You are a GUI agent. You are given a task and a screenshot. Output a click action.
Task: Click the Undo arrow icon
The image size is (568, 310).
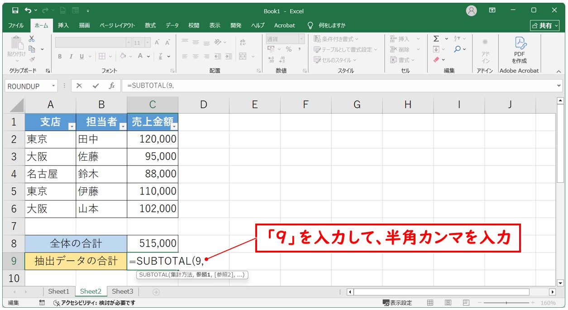(x=29, y=10)
